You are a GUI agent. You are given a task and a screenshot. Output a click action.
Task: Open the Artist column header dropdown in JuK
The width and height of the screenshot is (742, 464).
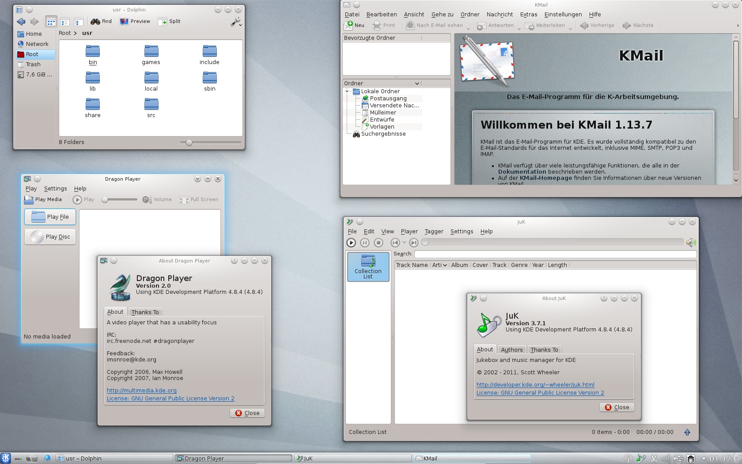coord(445,266)
